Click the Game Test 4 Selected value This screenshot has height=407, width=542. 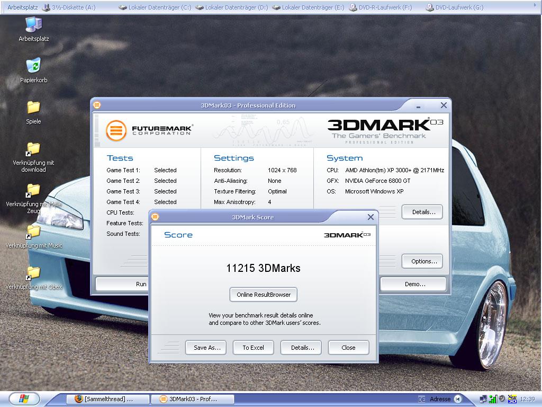(x=165, y=202)
